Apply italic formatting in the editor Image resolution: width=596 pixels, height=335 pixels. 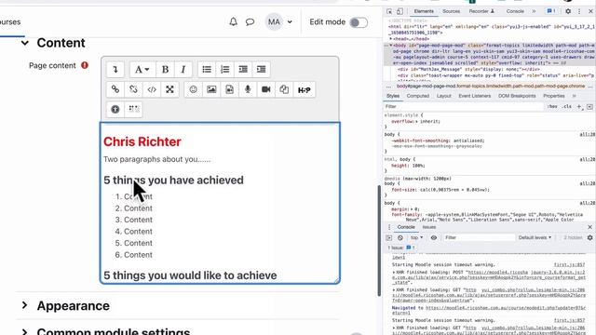[183, 70]
